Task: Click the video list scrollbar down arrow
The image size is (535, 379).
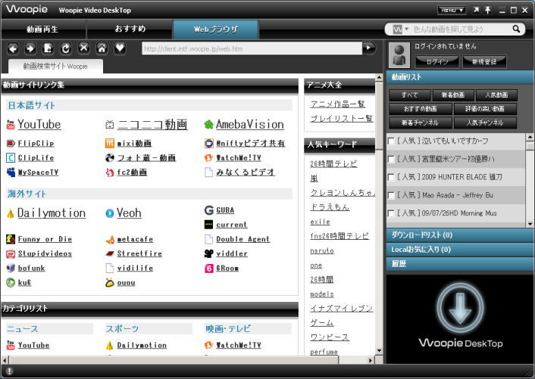Action: [x=530, y=224]
